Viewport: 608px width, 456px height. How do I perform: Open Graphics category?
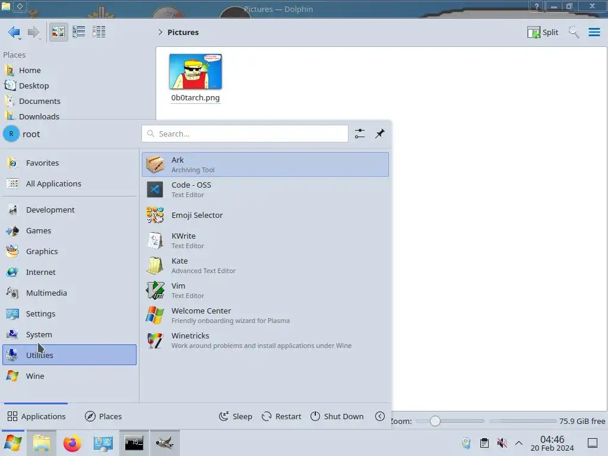pyautogui.click(x=69, y=251)
